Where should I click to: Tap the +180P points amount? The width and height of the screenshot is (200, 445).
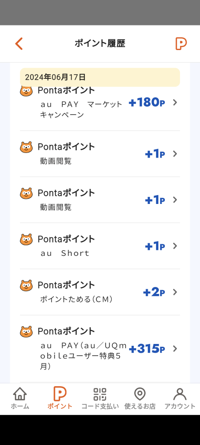pyautogui.click(x=147, y=102)
